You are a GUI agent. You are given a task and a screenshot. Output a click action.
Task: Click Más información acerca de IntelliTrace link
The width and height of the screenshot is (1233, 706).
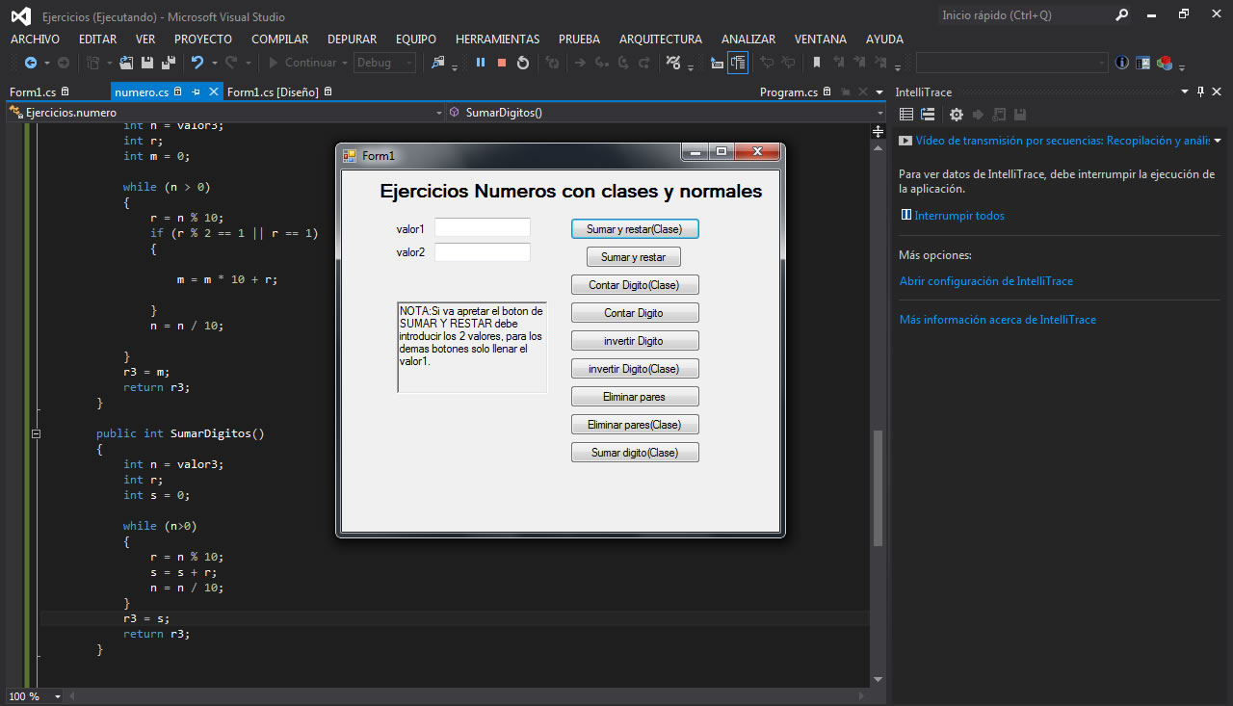click(997, 320)
